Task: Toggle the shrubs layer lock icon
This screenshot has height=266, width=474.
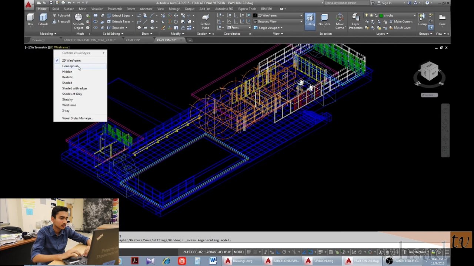Action: click(x=376, y=16)
